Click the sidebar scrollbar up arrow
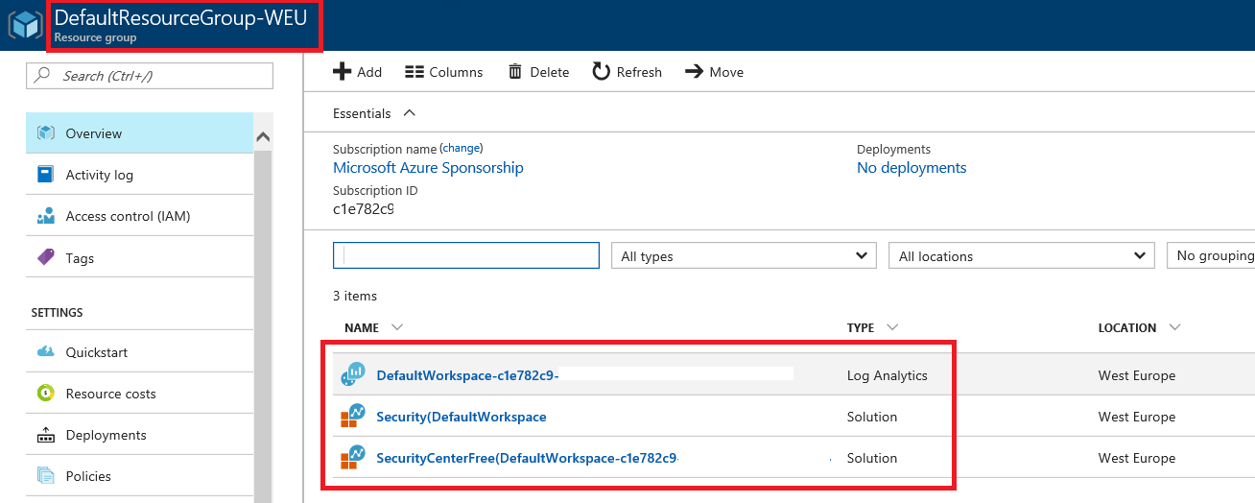Image resolution: width=1255 pixels, height=503 pixels. pyautogui.click(x=264, y=137)
